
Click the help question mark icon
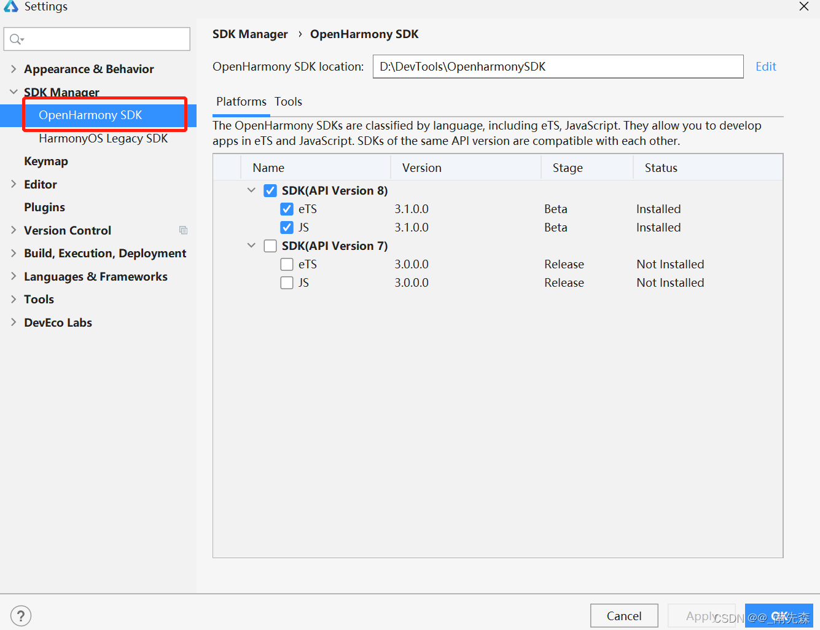point(21,616)
